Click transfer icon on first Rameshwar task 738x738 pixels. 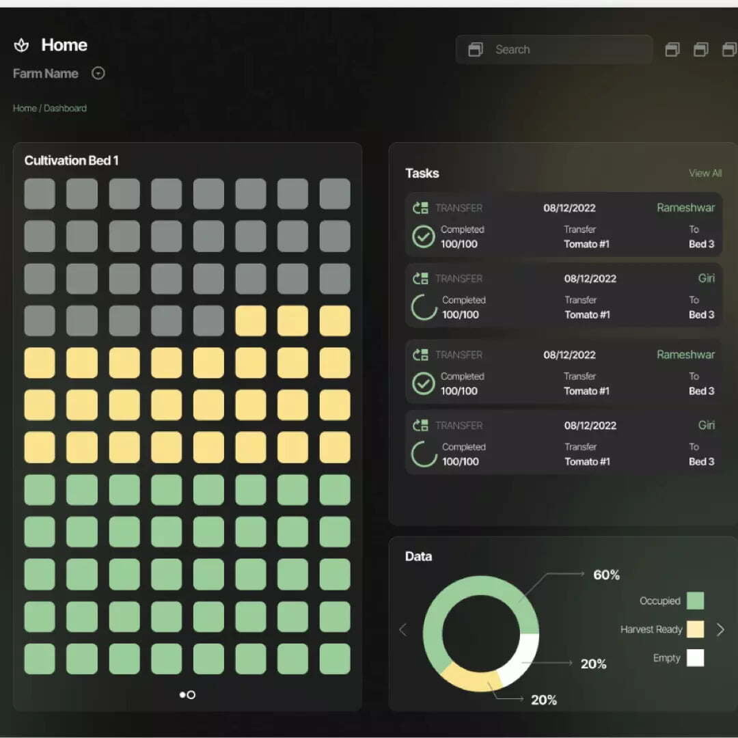click(x=420, y=208)
